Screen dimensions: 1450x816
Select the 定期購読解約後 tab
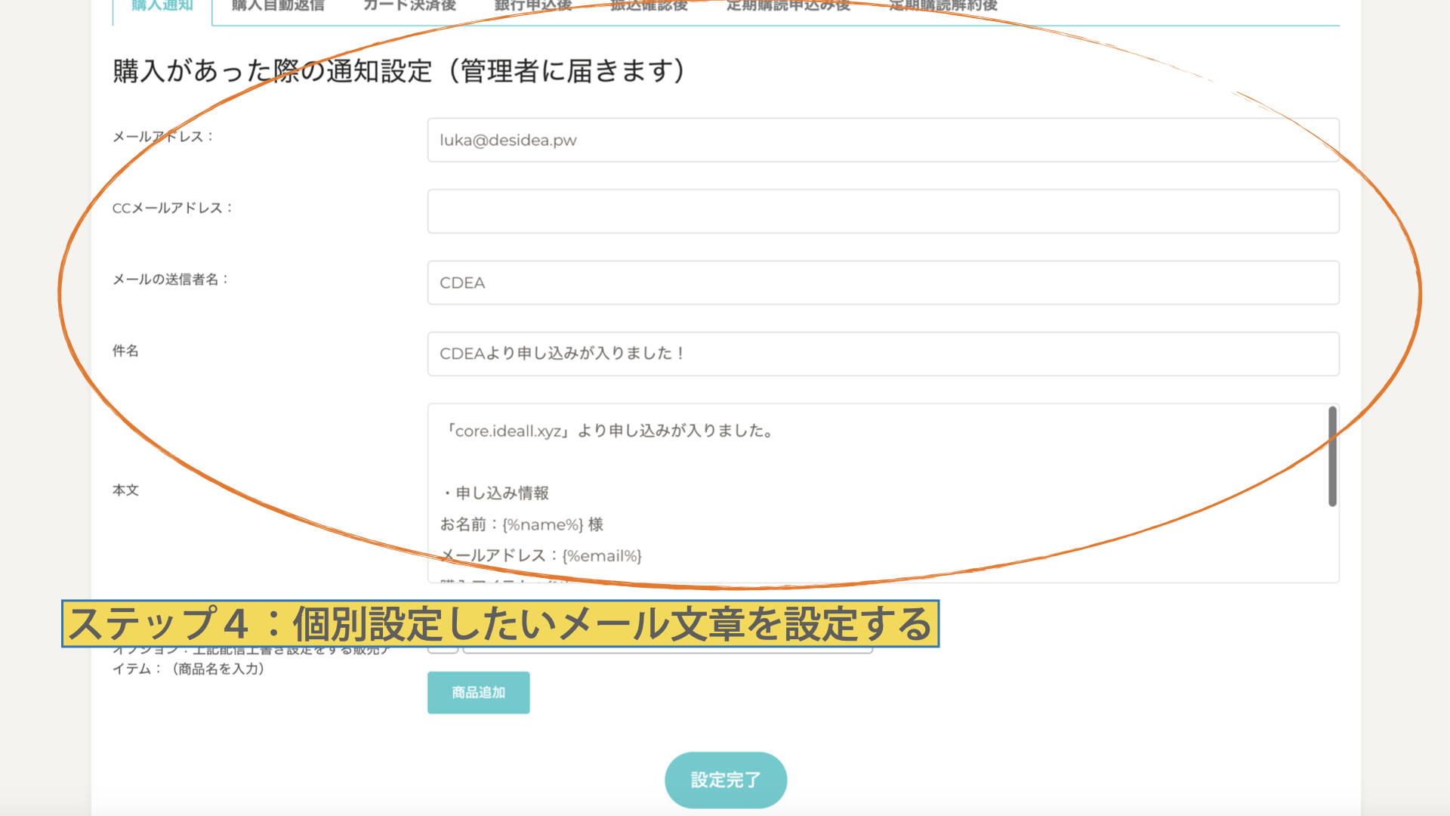(943, 7)
